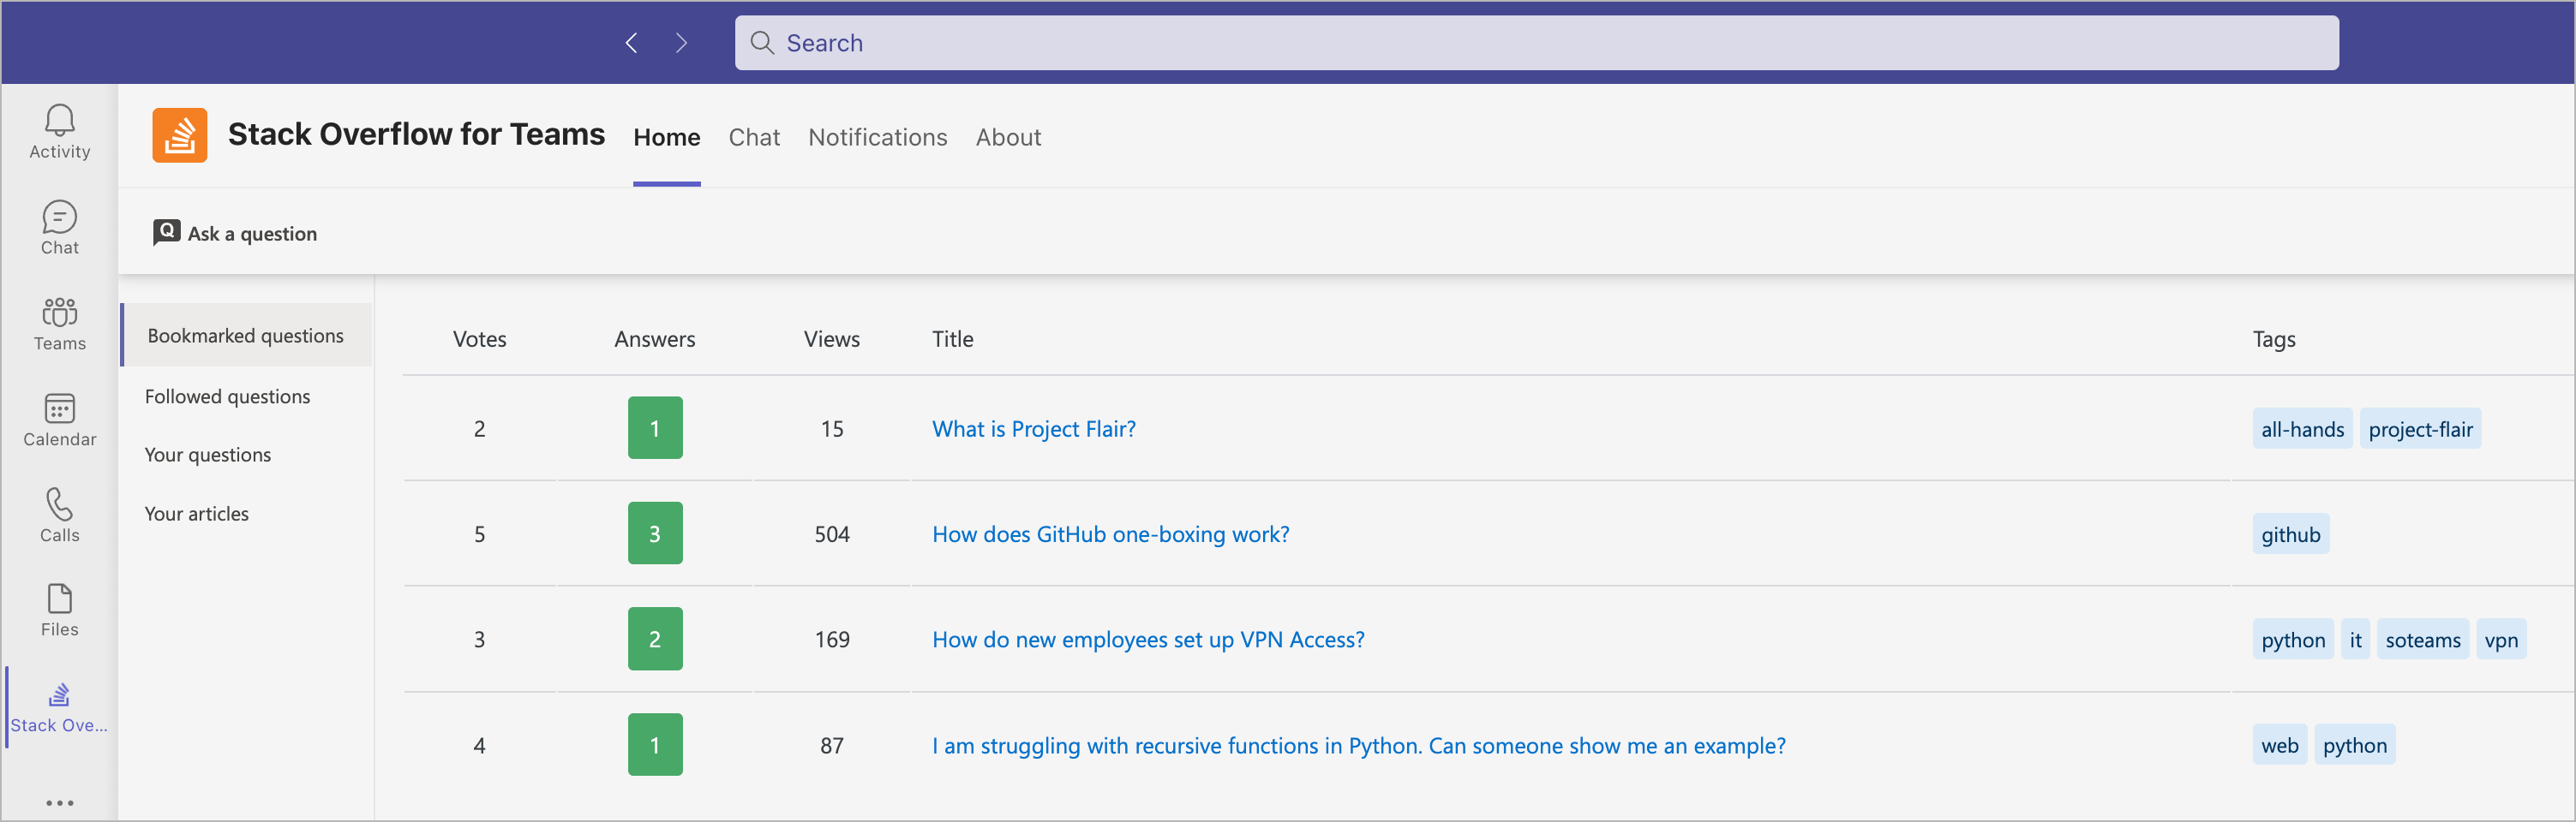Click the Answers column header

coord(655,340)
